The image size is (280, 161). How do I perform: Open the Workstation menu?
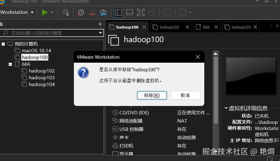(x=17, y=12)
